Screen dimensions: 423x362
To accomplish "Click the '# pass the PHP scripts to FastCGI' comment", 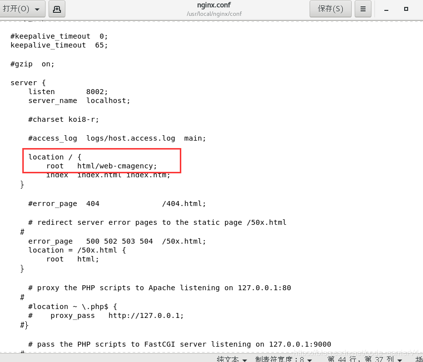I will pyautogui.click(x=180, y=344).
